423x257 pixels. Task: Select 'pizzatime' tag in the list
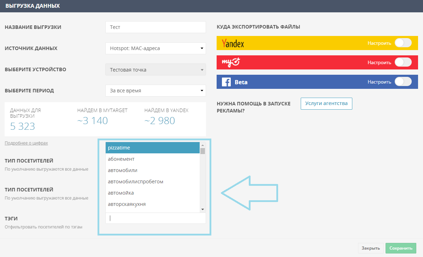tap(152, 147)
